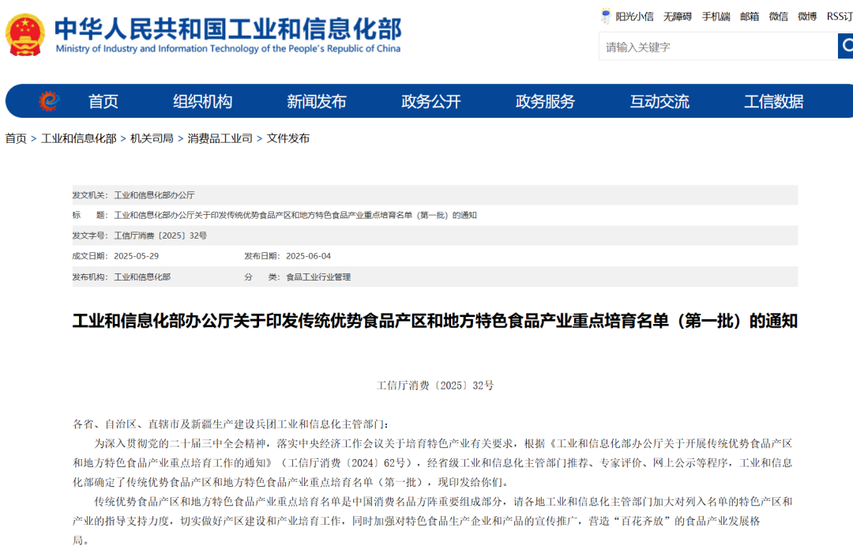Image resolution: width=853 pixels, height=550 pixels.
Task: Click the national emblem logo
Action: 24,35
